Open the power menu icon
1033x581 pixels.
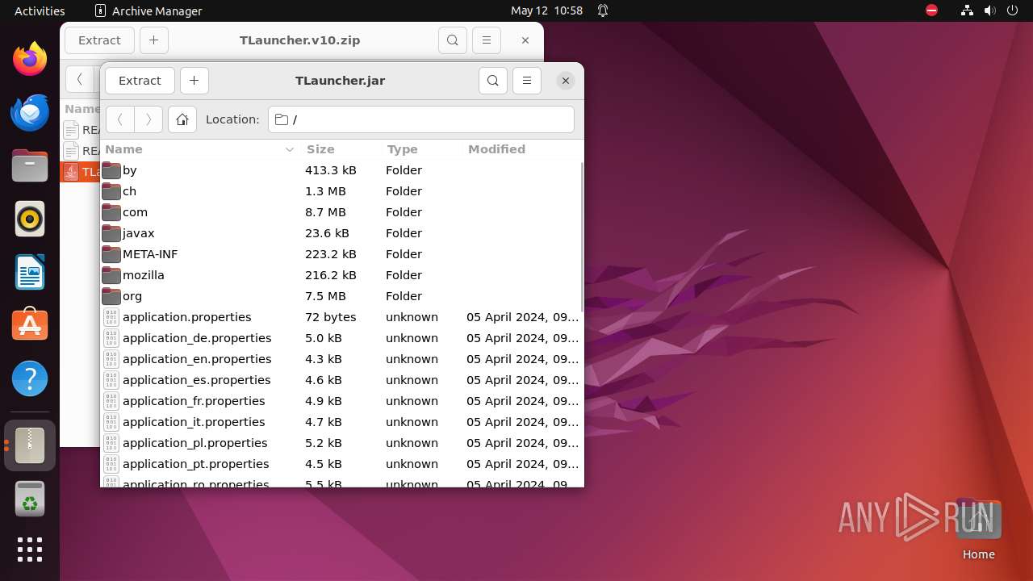(x=1014, y=10)
